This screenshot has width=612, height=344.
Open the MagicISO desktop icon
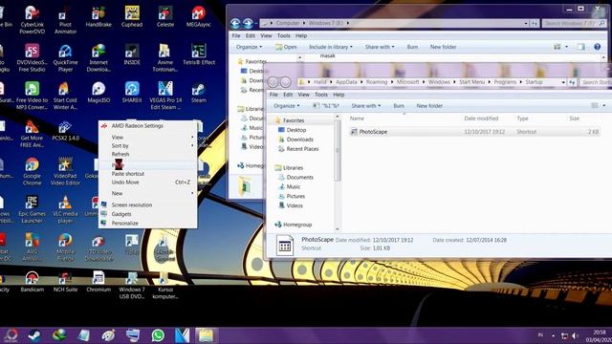pos(98,93)
